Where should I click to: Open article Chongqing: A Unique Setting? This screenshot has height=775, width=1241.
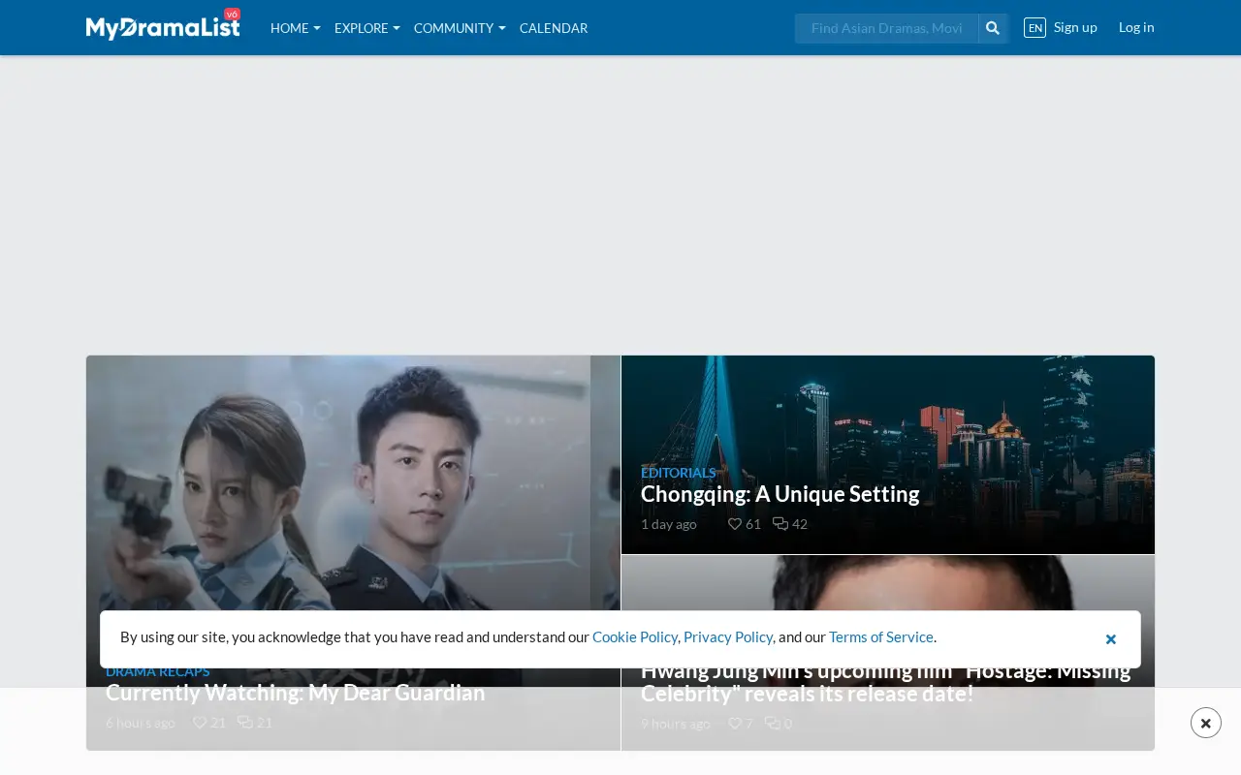point(780,494)
